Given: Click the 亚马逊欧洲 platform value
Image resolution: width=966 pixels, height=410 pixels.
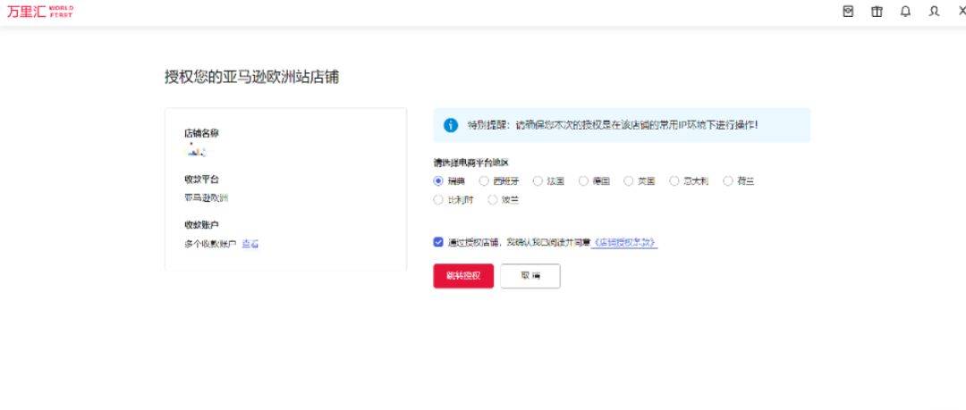Looking at the screenshot, I should tap(207, 197).
